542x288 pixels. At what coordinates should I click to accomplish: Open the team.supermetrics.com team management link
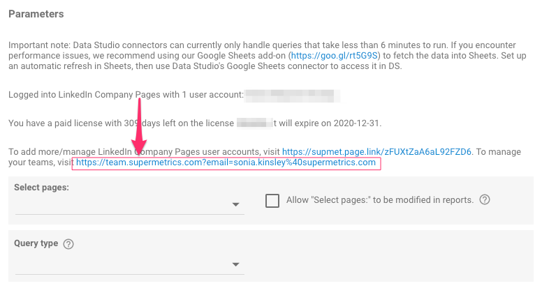(x=226, y=162)
